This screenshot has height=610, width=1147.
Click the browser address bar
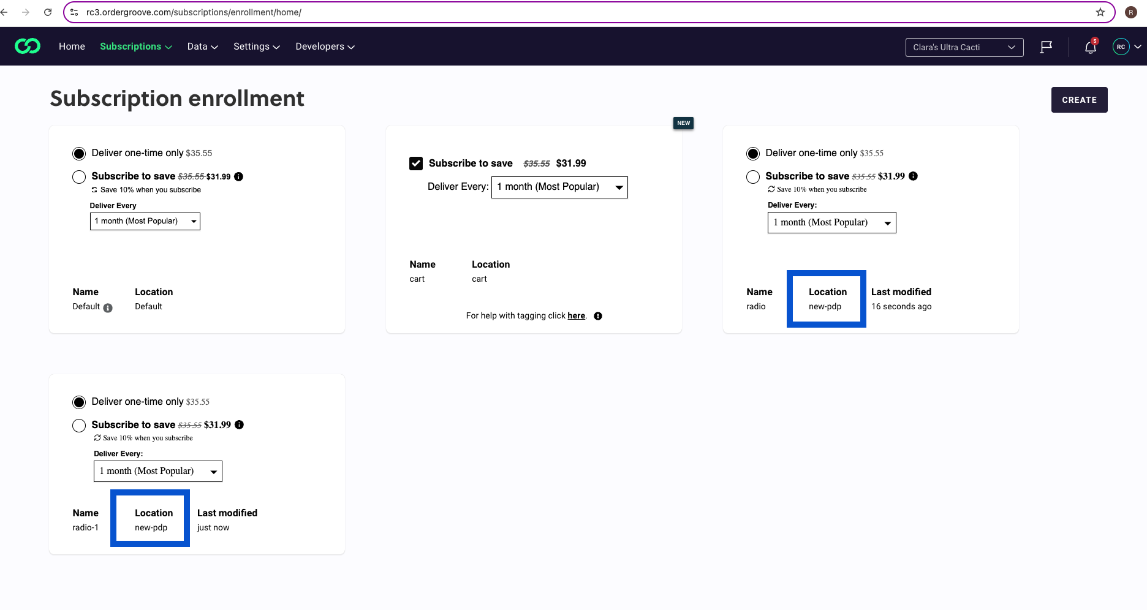click(x=582, y=12)
